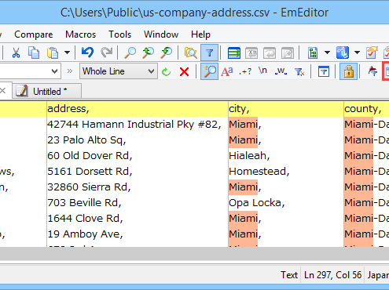Click the Find Previous magnifier icon

pyautogui.click(x=148, y=53)
